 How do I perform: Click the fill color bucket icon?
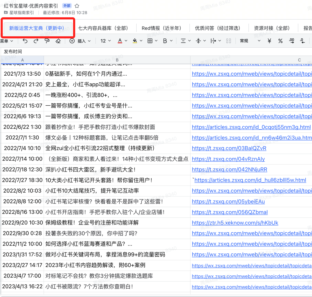coord(135,41)
